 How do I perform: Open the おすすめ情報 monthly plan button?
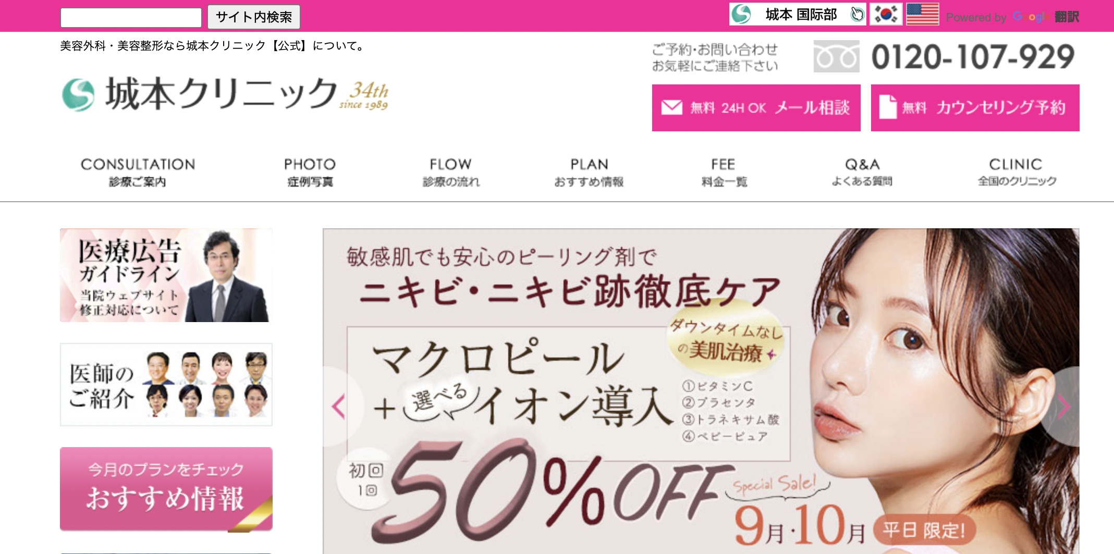[x=166, y=489]
